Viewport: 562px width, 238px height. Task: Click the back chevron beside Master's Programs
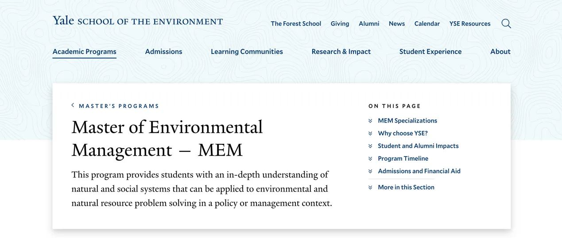(x=73, y=105)
